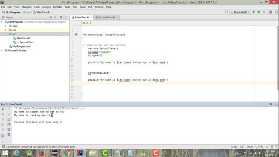This screenshot has height=157, width=279.
Task: Open the Navigate menu
Action: [x=27, y=7]
